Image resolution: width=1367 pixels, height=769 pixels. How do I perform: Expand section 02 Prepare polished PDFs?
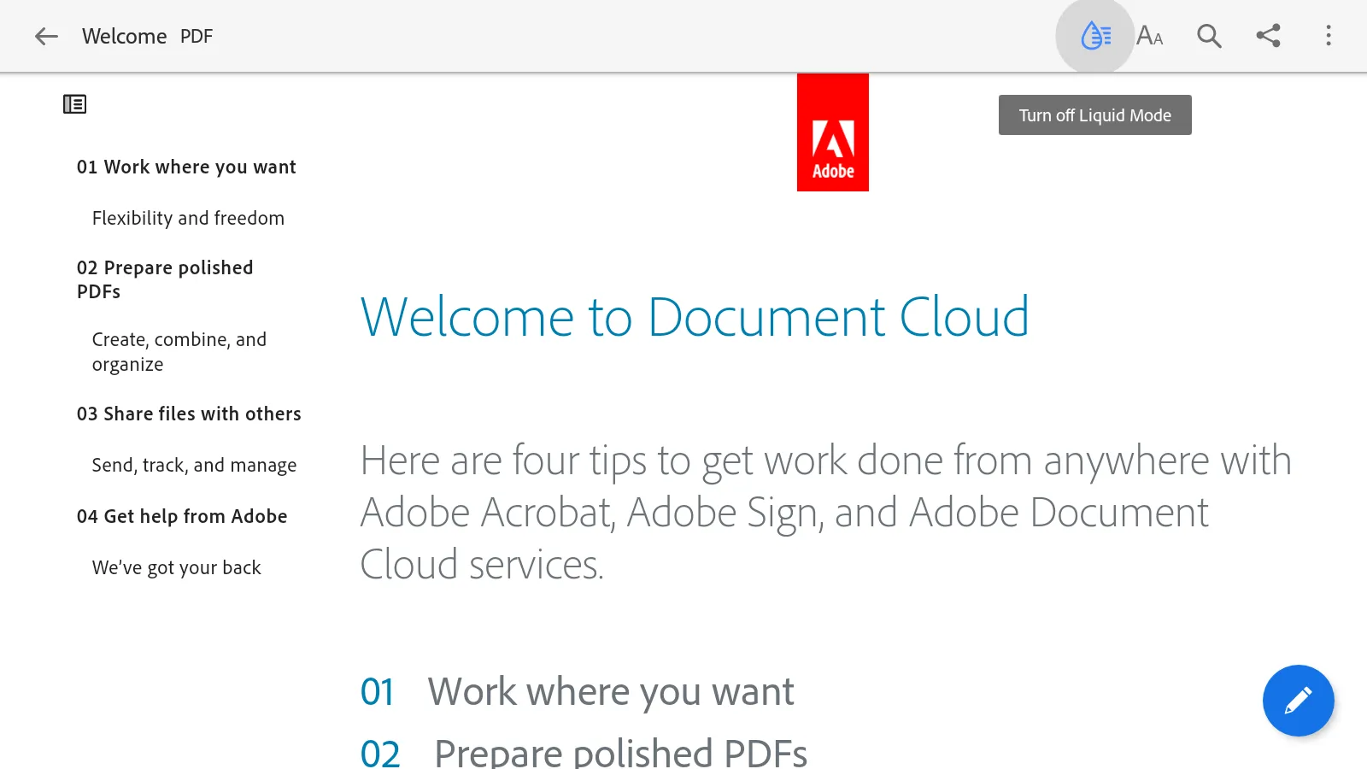tap(165, 279)
